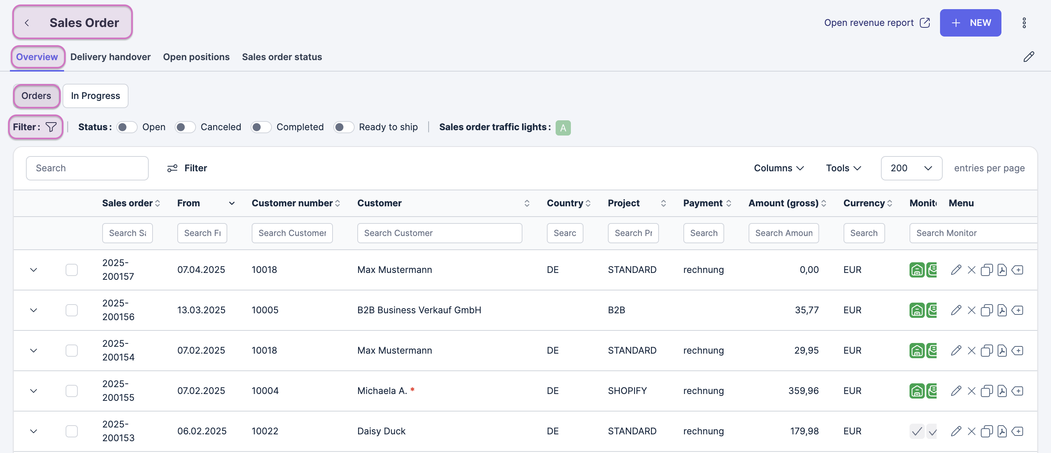This screenshot has height=453, width=1051.
Task: Click the kebab menu next to NEW
Action: [x=1024, y=23]
